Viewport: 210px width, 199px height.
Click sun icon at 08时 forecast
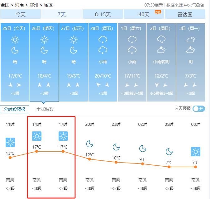click(195, 152)
